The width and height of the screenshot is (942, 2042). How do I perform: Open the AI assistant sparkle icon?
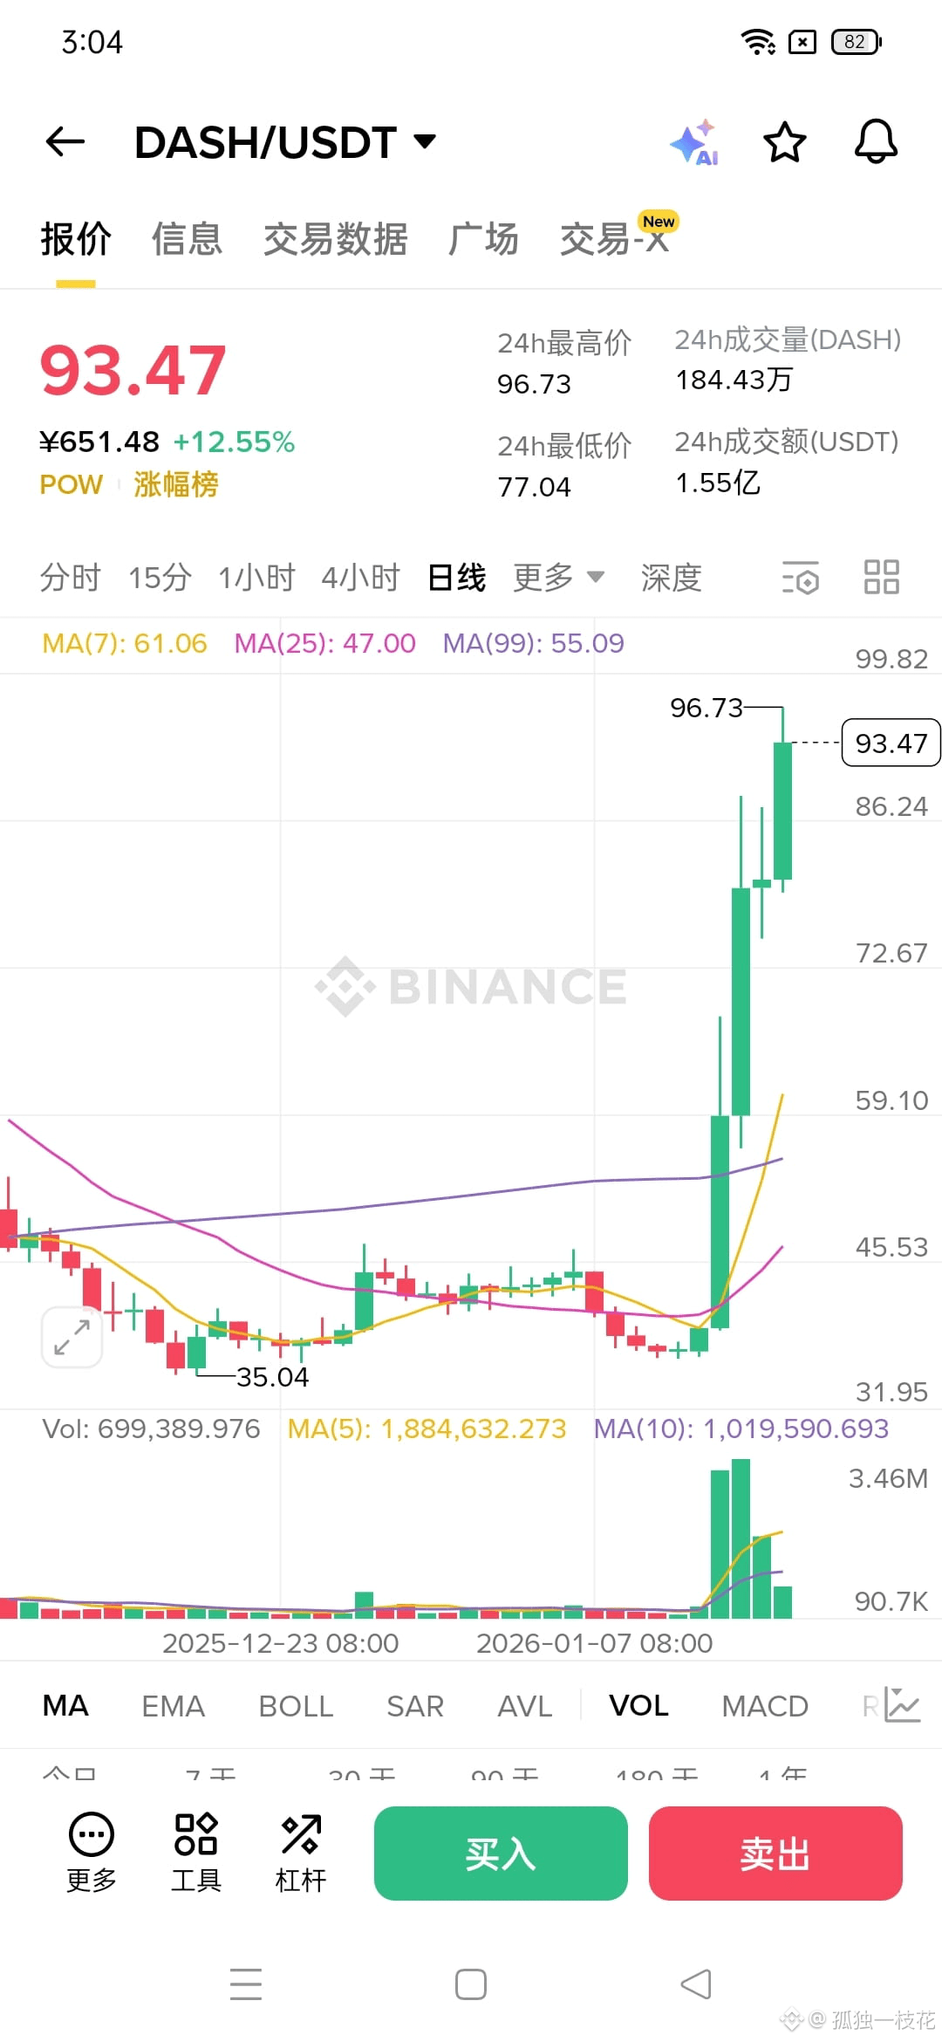[x=695, y=142]
